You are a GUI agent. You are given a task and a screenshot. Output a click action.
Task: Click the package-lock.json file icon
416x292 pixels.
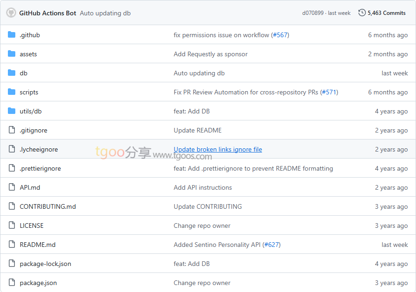(12, 264)
